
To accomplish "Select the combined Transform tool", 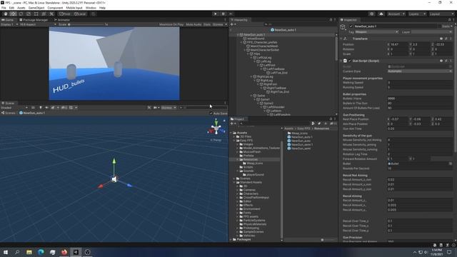I will click(x=44, y=14).
